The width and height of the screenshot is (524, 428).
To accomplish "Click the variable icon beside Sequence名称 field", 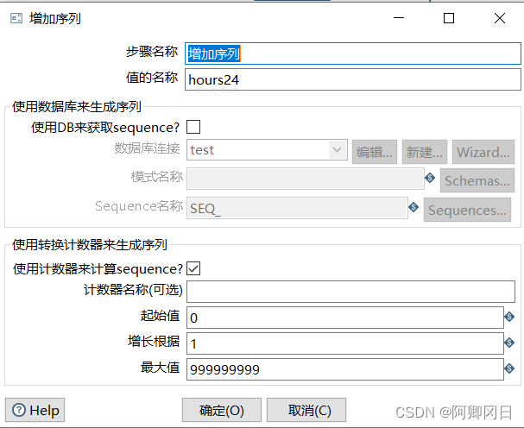I will pyautogui.click(x=414, y=207).
